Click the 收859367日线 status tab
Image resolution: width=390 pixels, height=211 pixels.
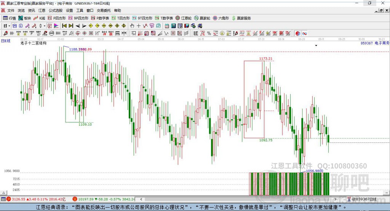362,199
